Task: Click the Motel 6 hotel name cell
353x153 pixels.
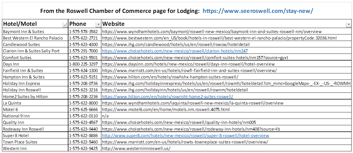Action: 11,110
